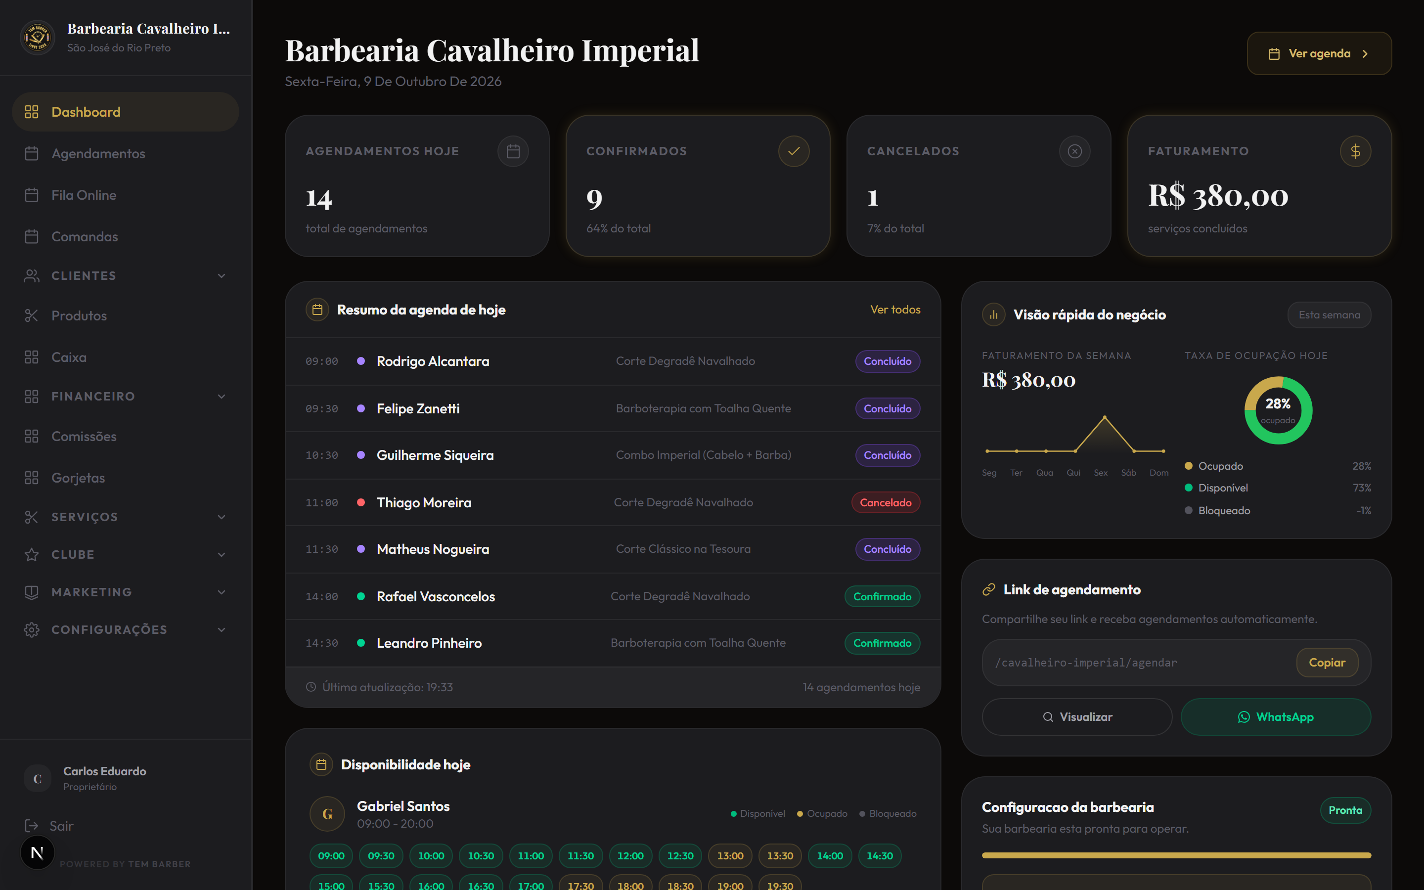
Task: Click the Esta semana period selector
Action: click(1329, 315)
